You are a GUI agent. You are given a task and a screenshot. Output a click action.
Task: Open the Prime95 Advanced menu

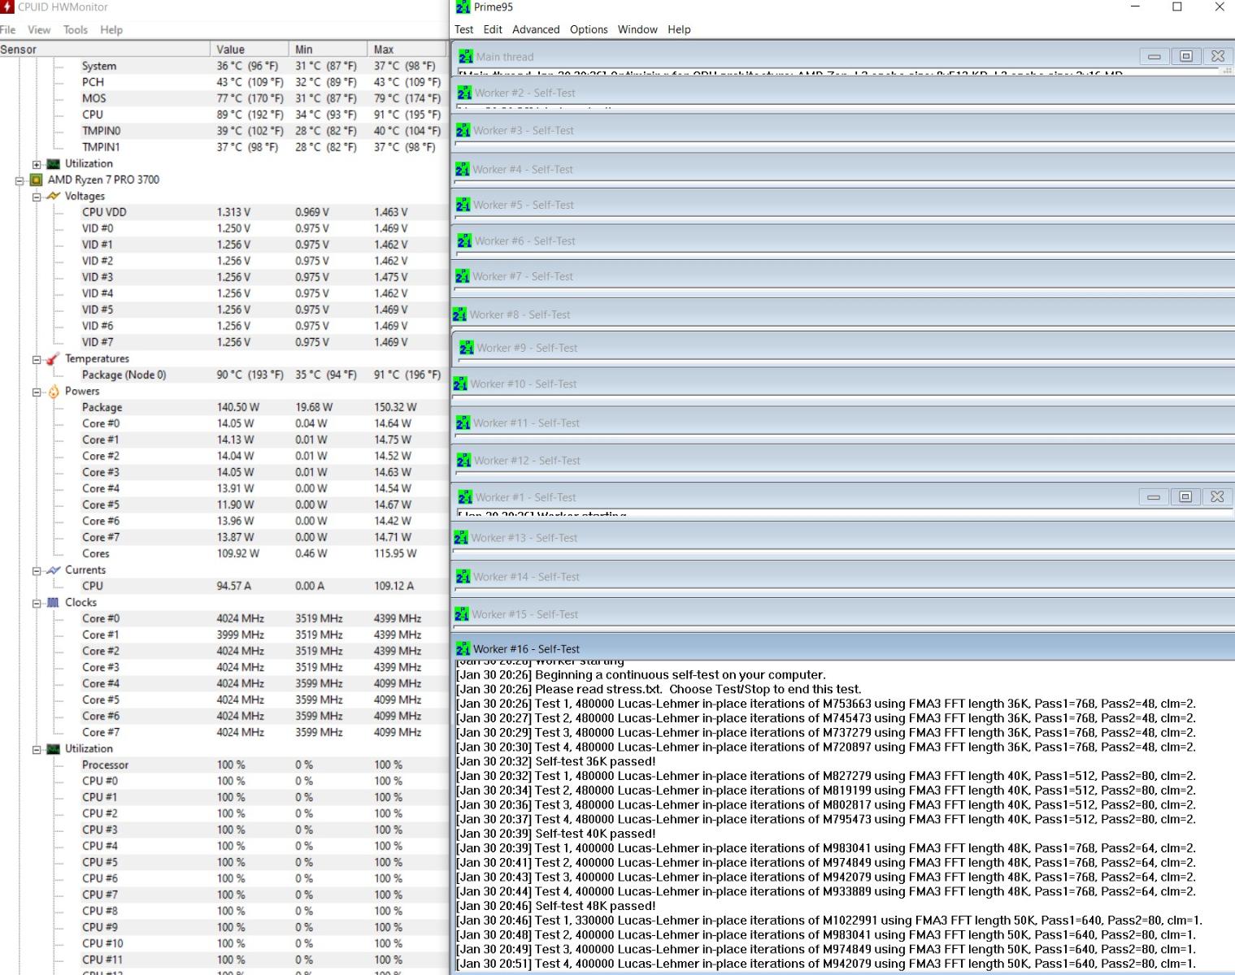(x=536, y=29)
